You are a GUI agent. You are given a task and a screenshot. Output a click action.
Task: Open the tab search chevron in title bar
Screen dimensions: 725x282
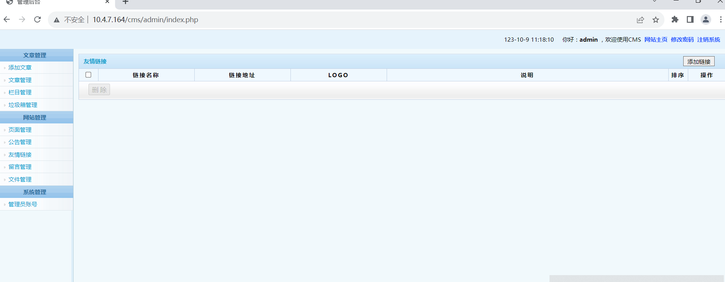coord(654,2)
